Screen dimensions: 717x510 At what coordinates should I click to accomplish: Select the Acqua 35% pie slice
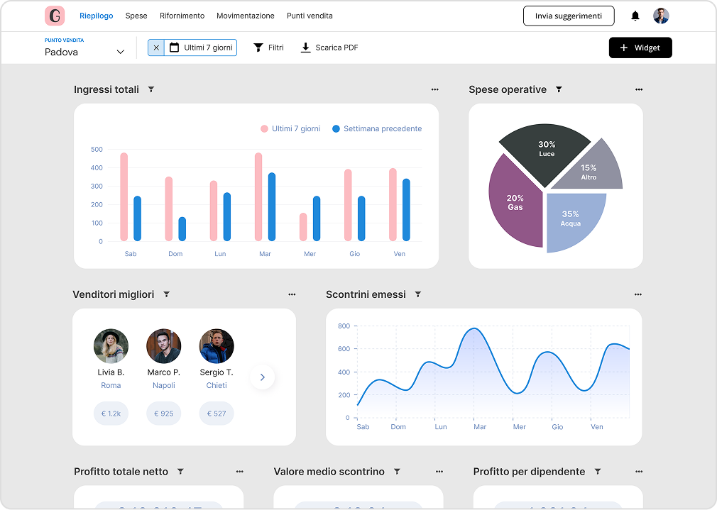[575, 220]
